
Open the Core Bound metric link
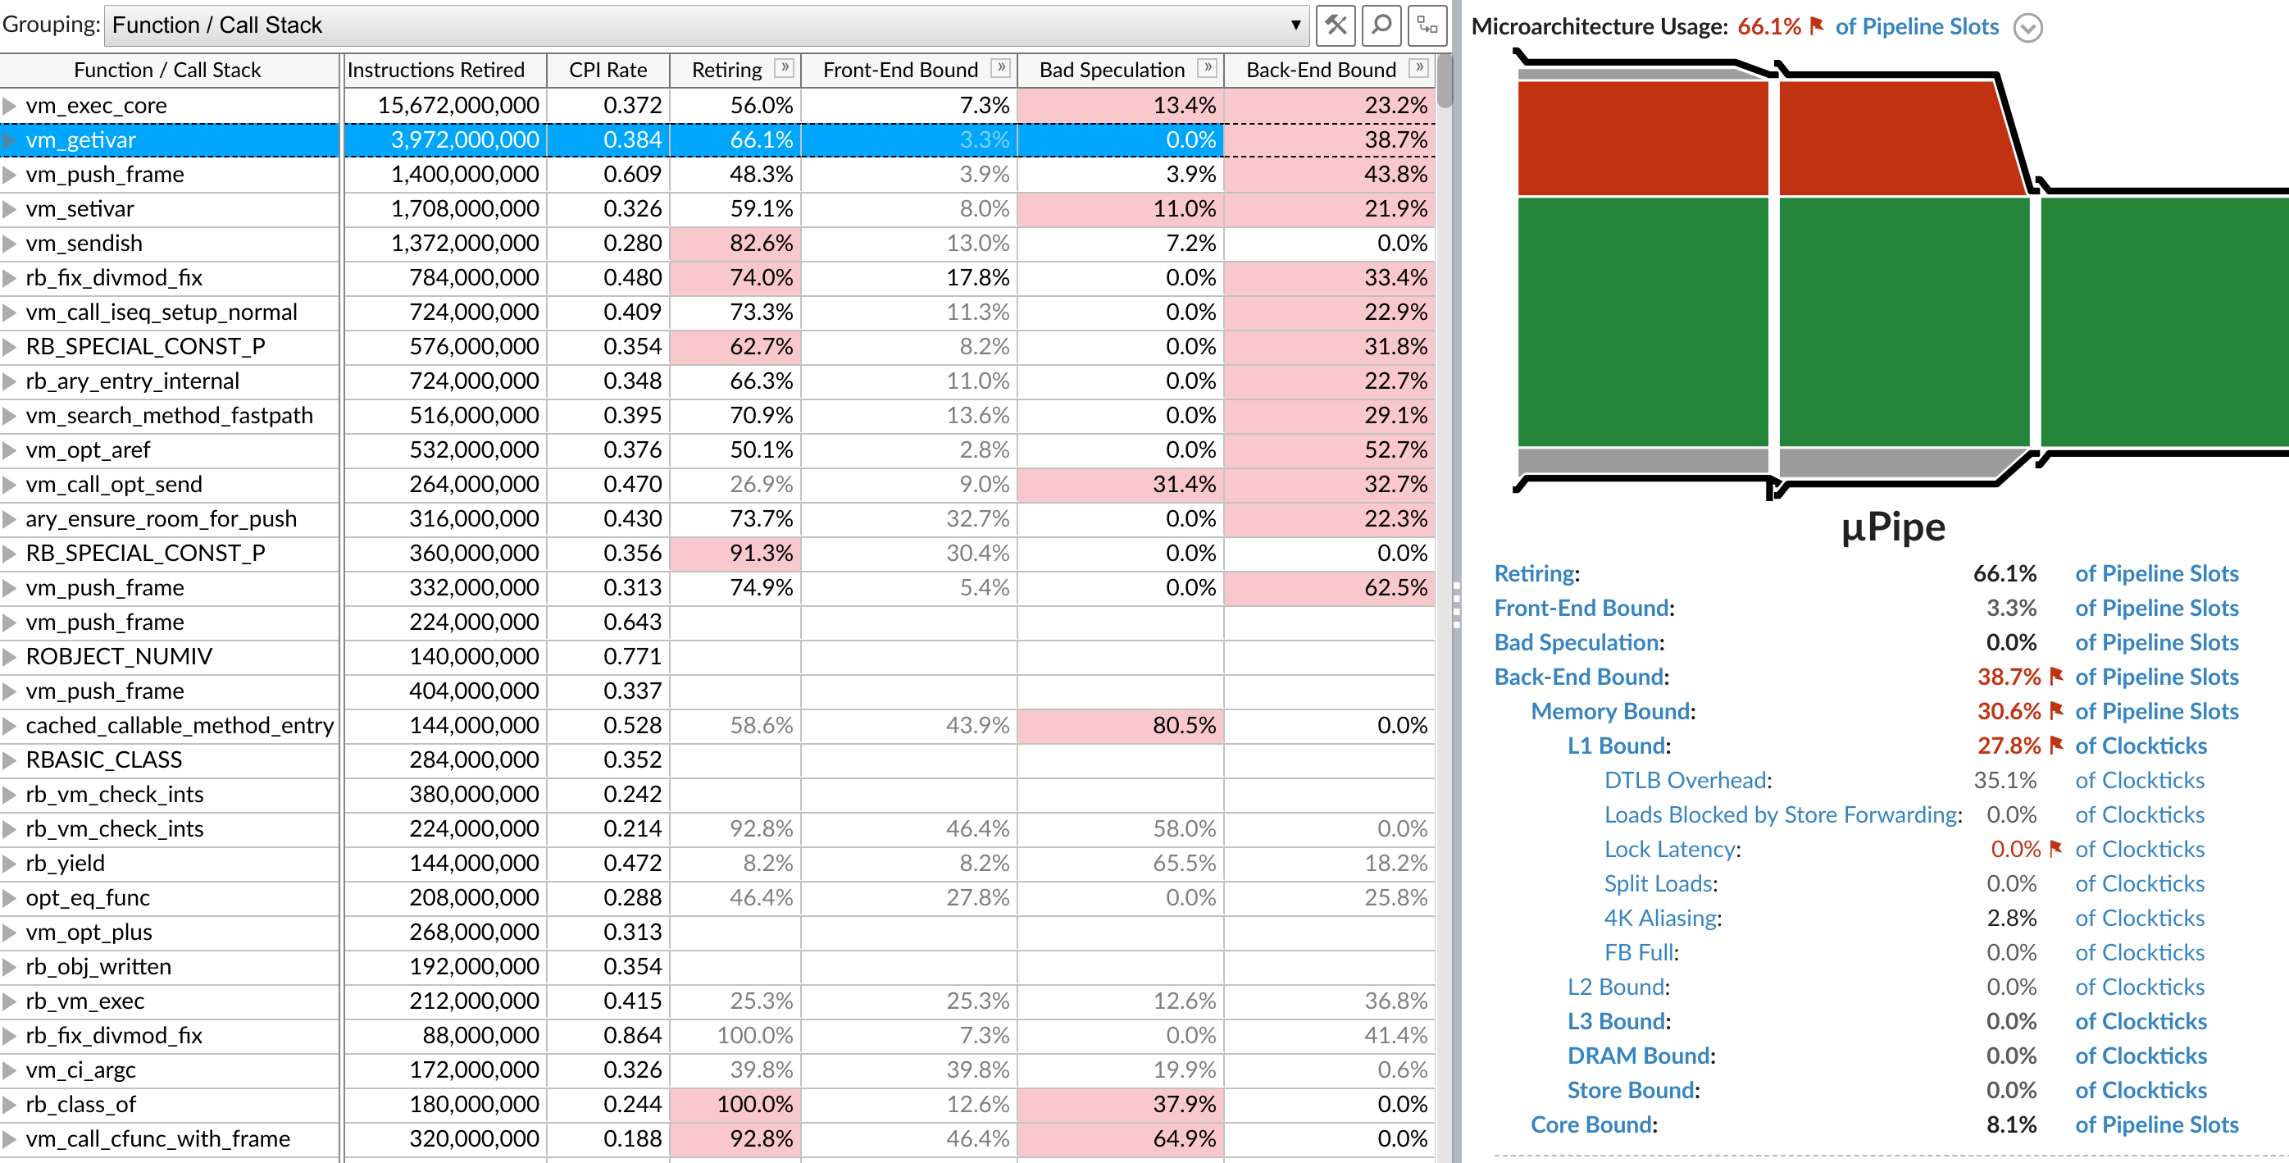(1590, 1124)
